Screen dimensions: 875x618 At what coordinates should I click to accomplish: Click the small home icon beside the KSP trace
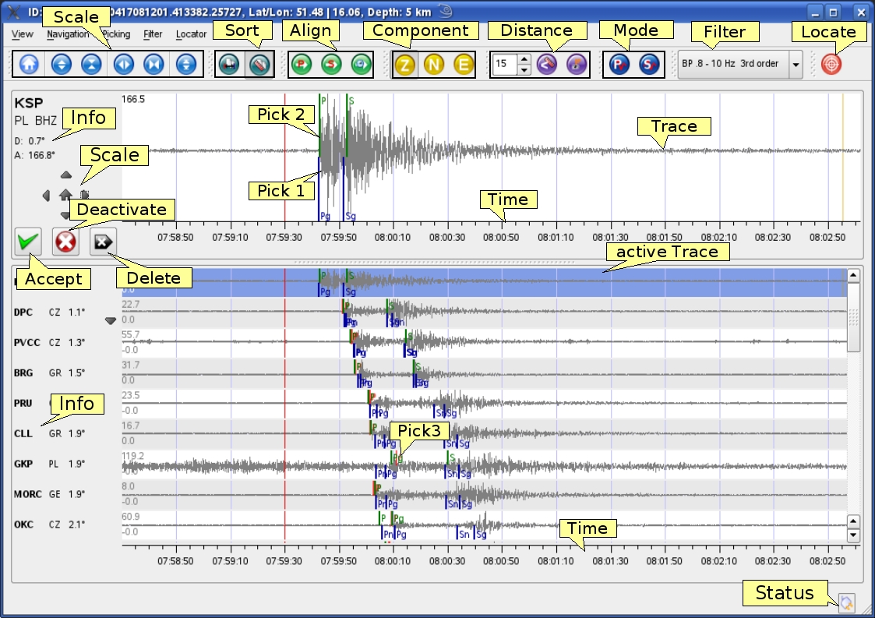(65, 195)
